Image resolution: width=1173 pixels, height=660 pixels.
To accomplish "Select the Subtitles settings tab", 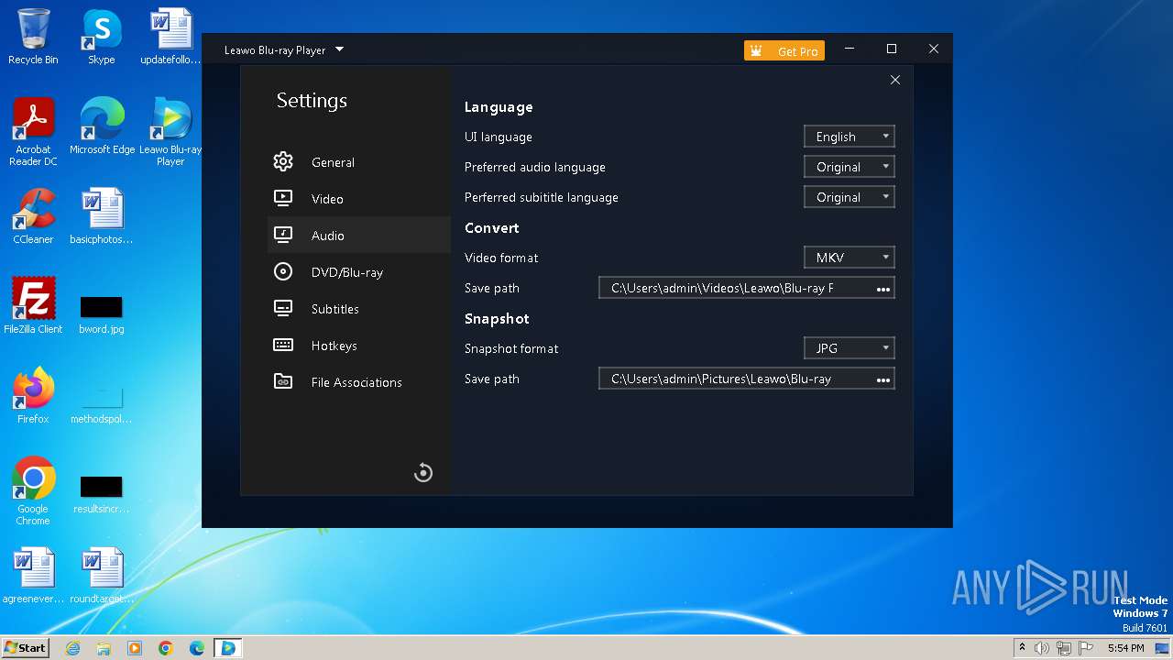I will click(359, 309).
